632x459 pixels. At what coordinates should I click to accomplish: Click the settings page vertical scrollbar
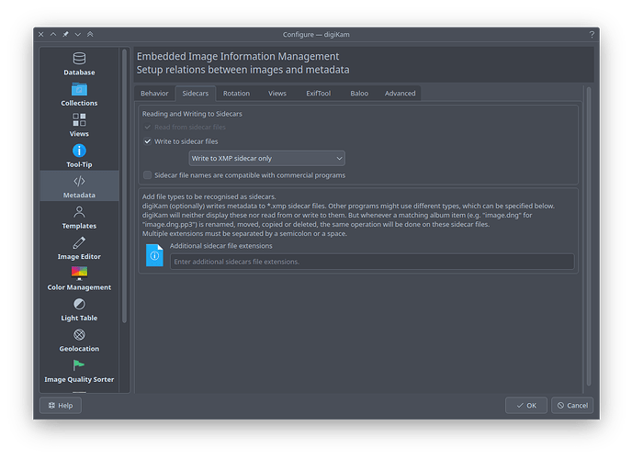(589, 236)
